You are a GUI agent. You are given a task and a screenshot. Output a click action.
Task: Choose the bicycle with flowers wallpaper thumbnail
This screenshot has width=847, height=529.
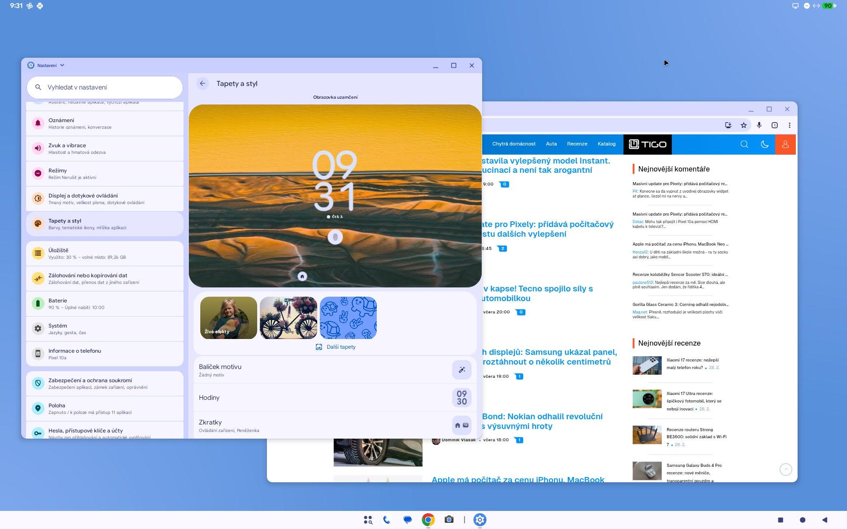289,318
